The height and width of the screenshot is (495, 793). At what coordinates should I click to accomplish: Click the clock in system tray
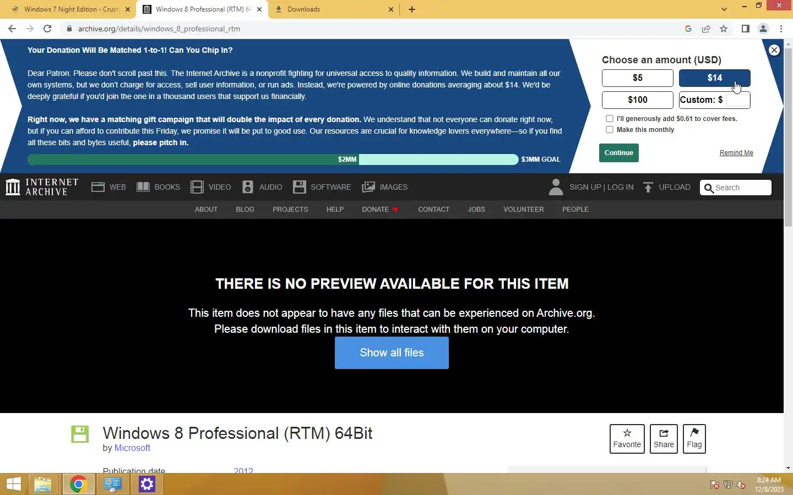tap(769, 485)
